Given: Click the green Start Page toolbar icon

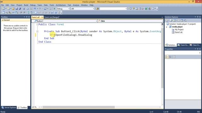Looking at the screenshot, I should click(146, 9).
